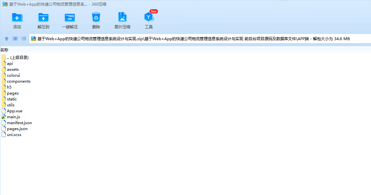
Task: Select the h5 folder
Action: [x=6, y=87]
